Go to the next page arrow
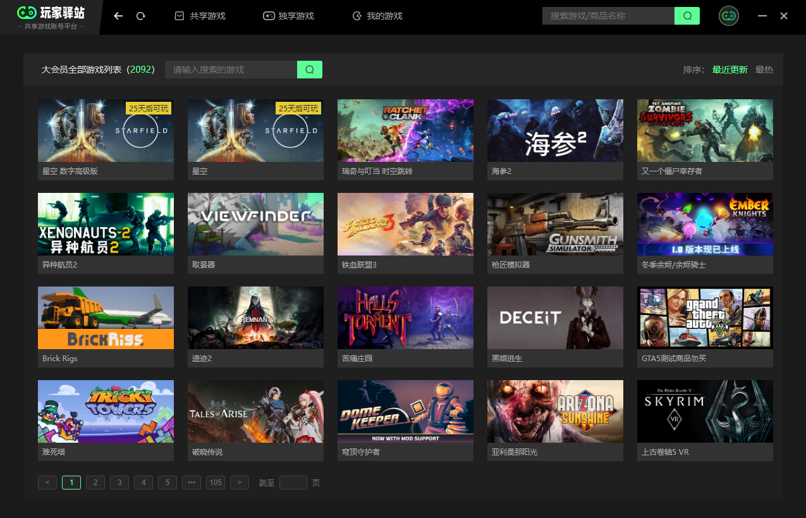Image resolution: width=806 pixels, height=518 pixels. coord(240,483)
